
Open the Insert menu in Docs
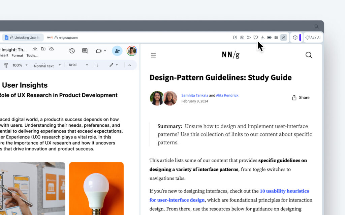[4, 55]
